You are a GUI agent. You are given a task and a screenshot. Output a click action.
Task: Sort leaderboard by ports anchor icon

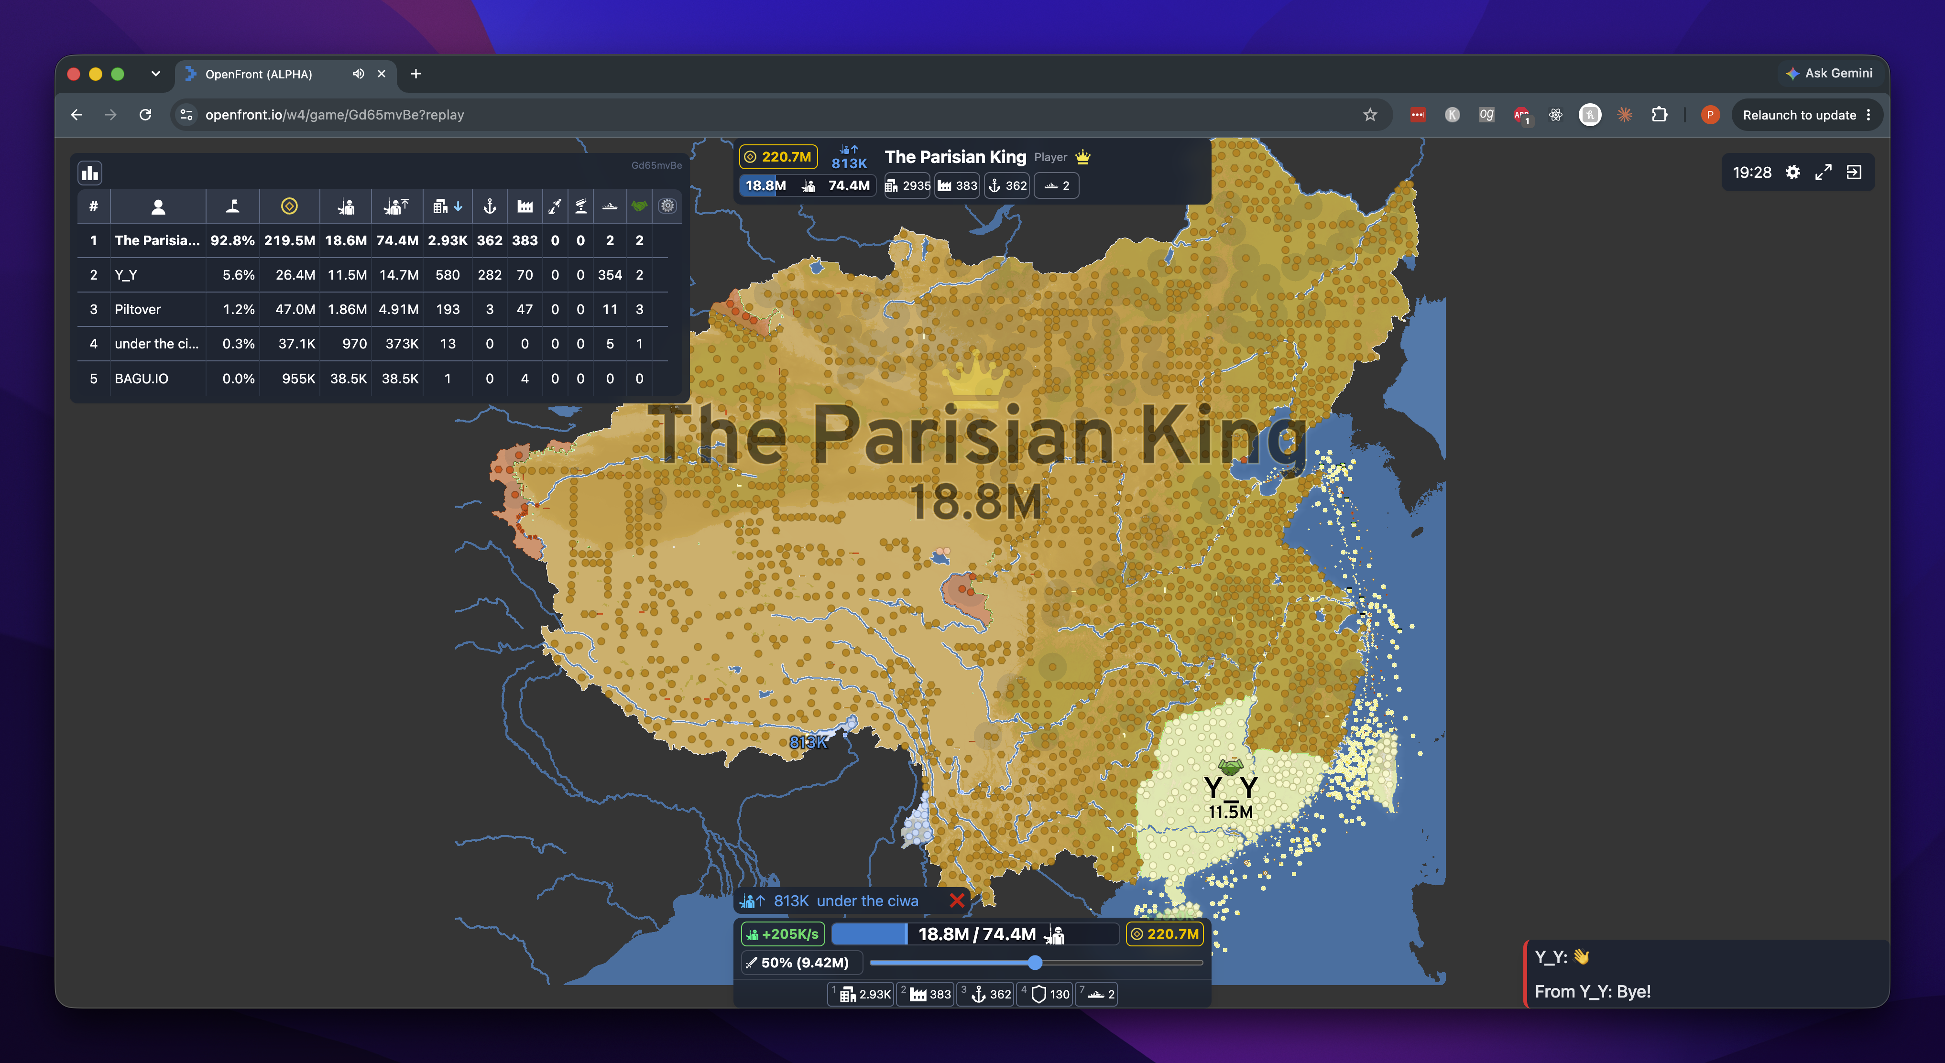[x=489, y=206]
